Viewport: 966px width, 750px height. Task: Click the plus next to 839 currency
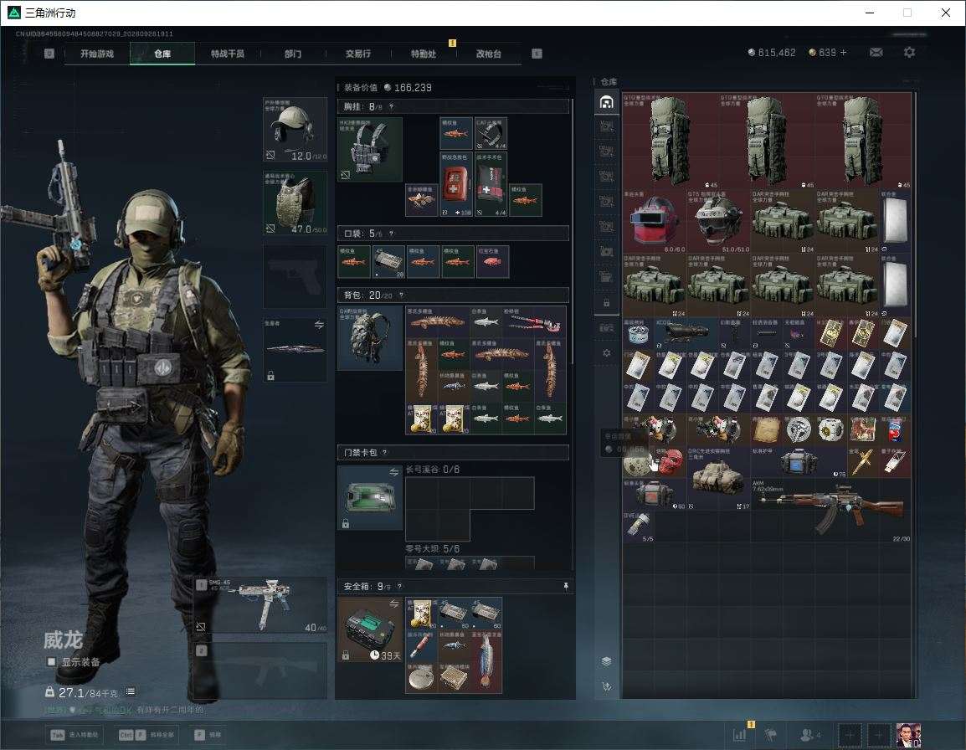pos(844,53)
